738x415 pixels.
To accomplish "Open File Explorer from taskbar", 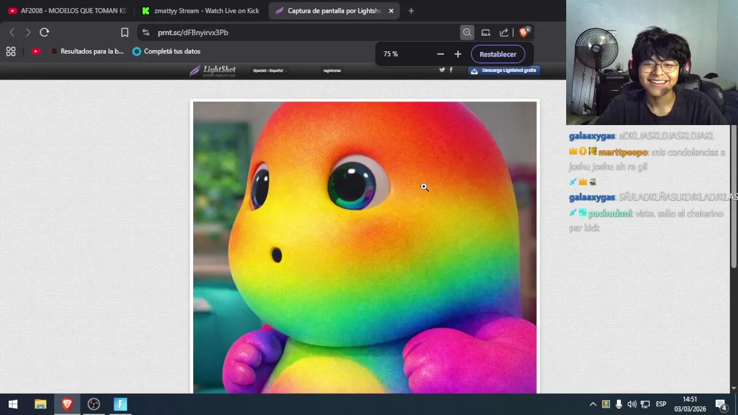I will [40, 404].
